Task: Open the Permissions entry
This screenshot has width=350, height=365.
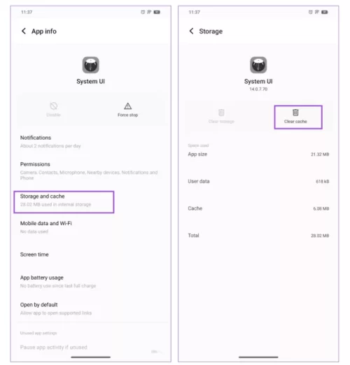Action: (91, 171)
